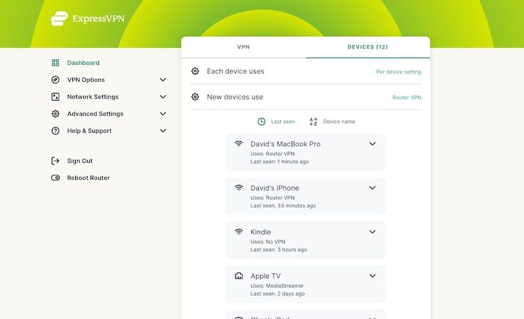Screen dimensions: 524x319
Task: Expand Advanced Settings menu chevron
Action: (162, 114)
